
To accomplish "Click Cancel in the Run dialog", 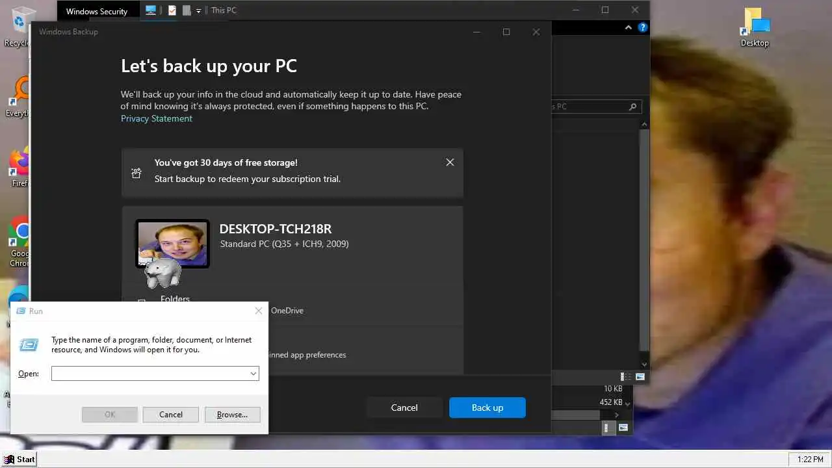I will 171,415.
